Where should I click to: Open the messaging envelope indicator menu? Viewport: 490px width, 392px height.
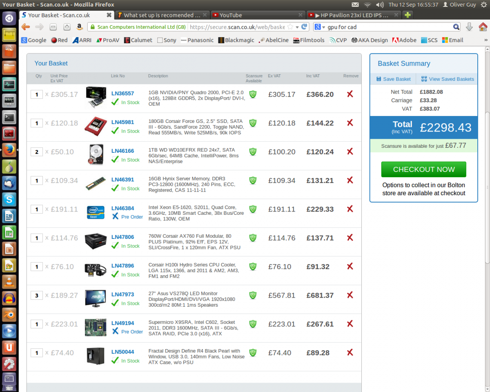click(355, 4)
